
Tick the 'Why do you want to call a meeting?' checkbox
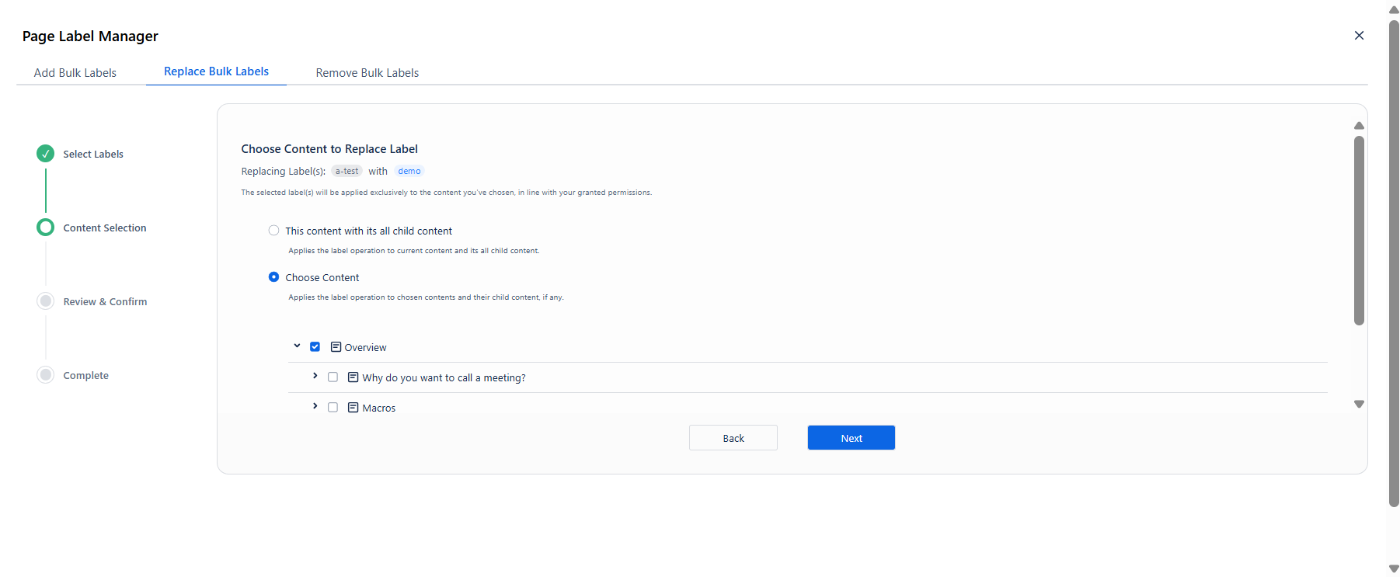point(333,377)
